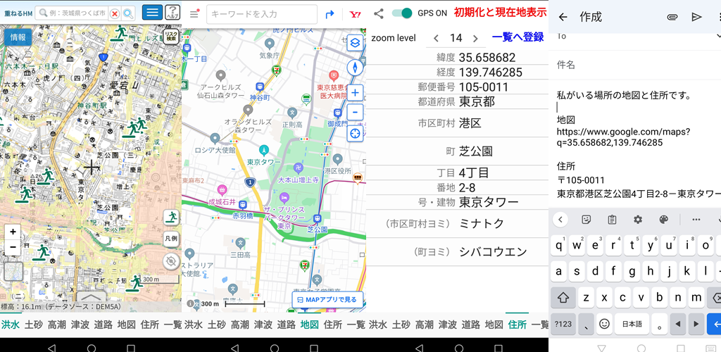Viewport: 721px width, 352px height.
Task: Tap the blue route directions arrow
Action: [x=330, y=14]
